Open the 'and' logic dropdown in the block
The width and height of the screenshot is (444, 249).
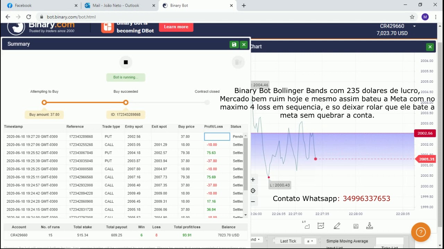(x=256, y=240)
